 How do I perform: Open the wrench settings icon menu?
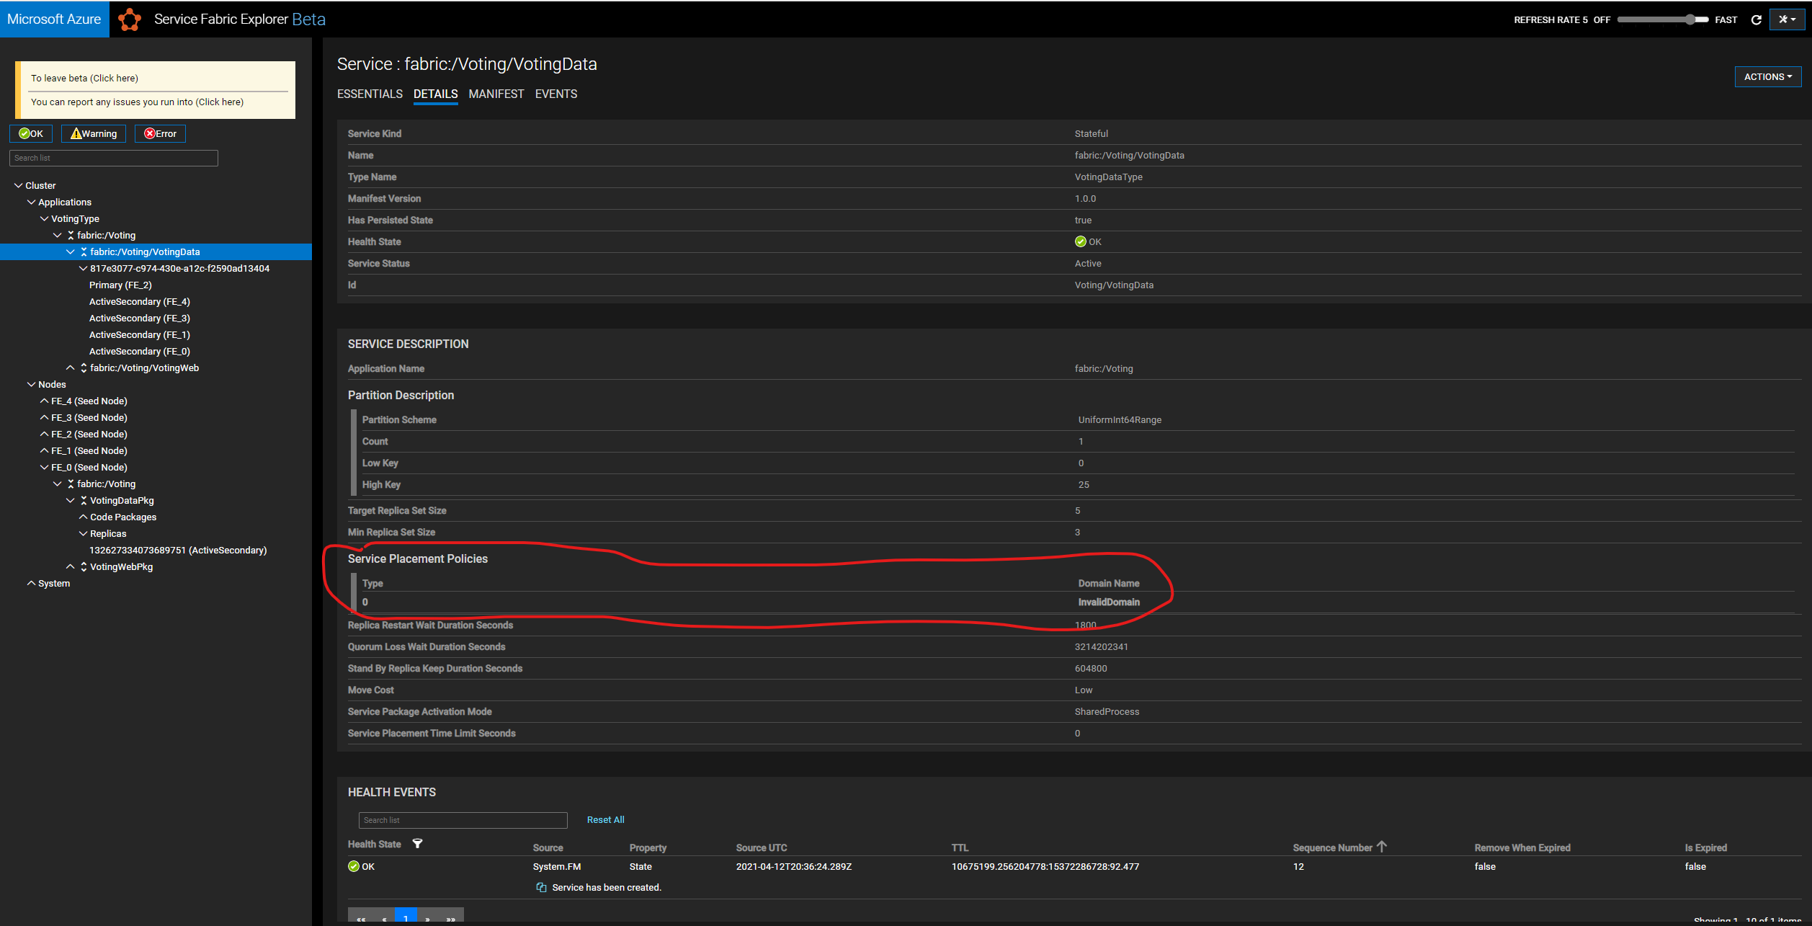coord(1787,19)
